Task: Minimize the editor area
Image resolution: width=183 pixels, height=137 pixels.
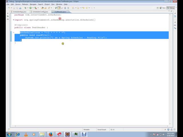Action: [x=169, y=11]
